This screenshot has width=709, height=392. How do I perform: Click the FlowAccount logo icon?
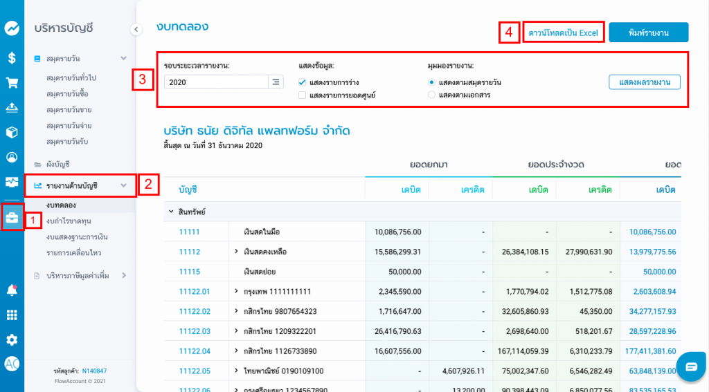tap(12, 28)
